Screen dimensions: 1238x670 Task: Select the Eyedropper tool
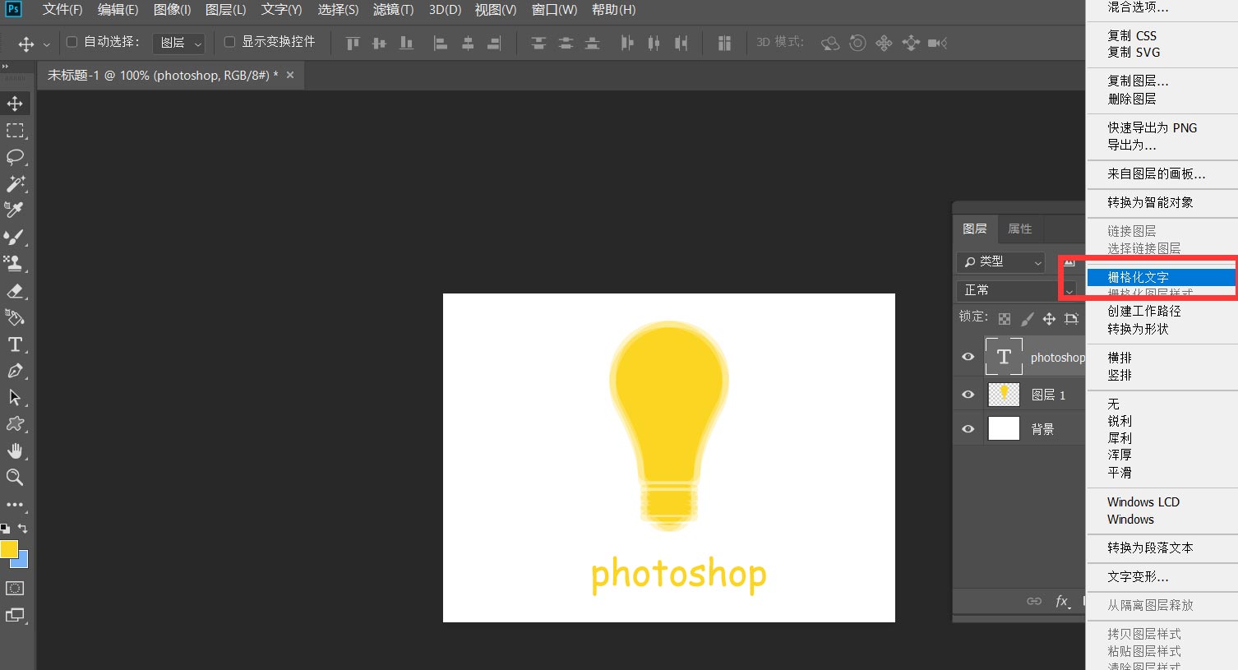pyautogui.click(x=15, y=210)
